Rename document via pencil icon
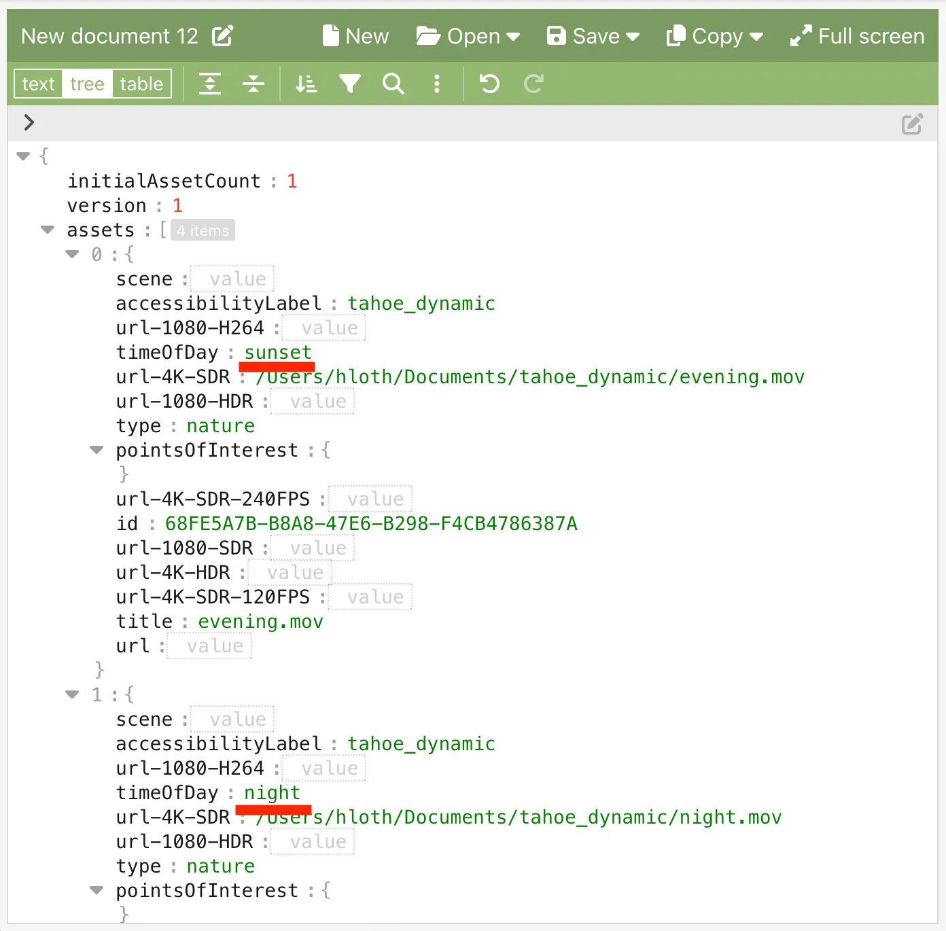946x931 pixels. click(223, 35)
